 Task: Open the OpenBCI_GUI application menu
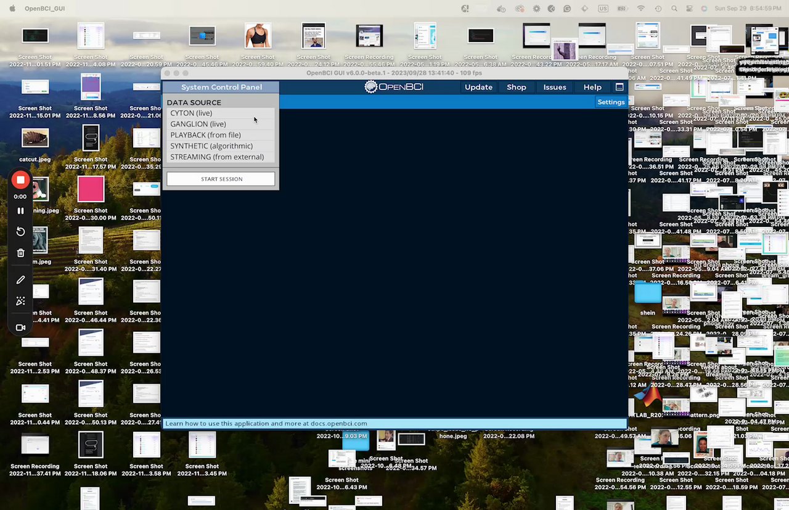tap(44, 9)
